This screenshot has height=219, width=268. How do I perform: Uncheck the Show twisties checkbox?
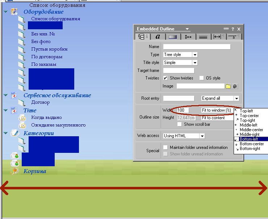(166, 78)
